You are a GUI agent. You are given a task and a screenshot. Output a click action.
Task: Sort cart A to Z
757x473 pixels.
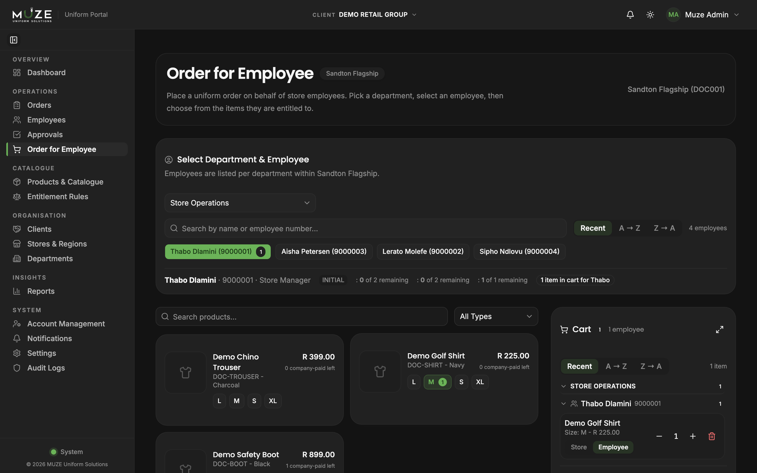[x=616, y=366]
